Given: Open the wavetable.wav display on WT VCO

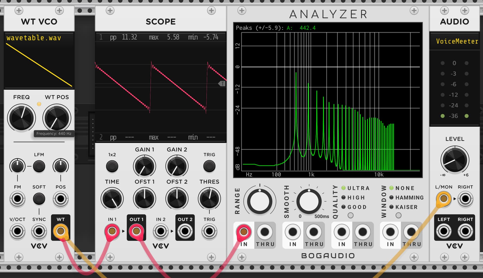Looking at the screenshot, I should click(39, 60).
